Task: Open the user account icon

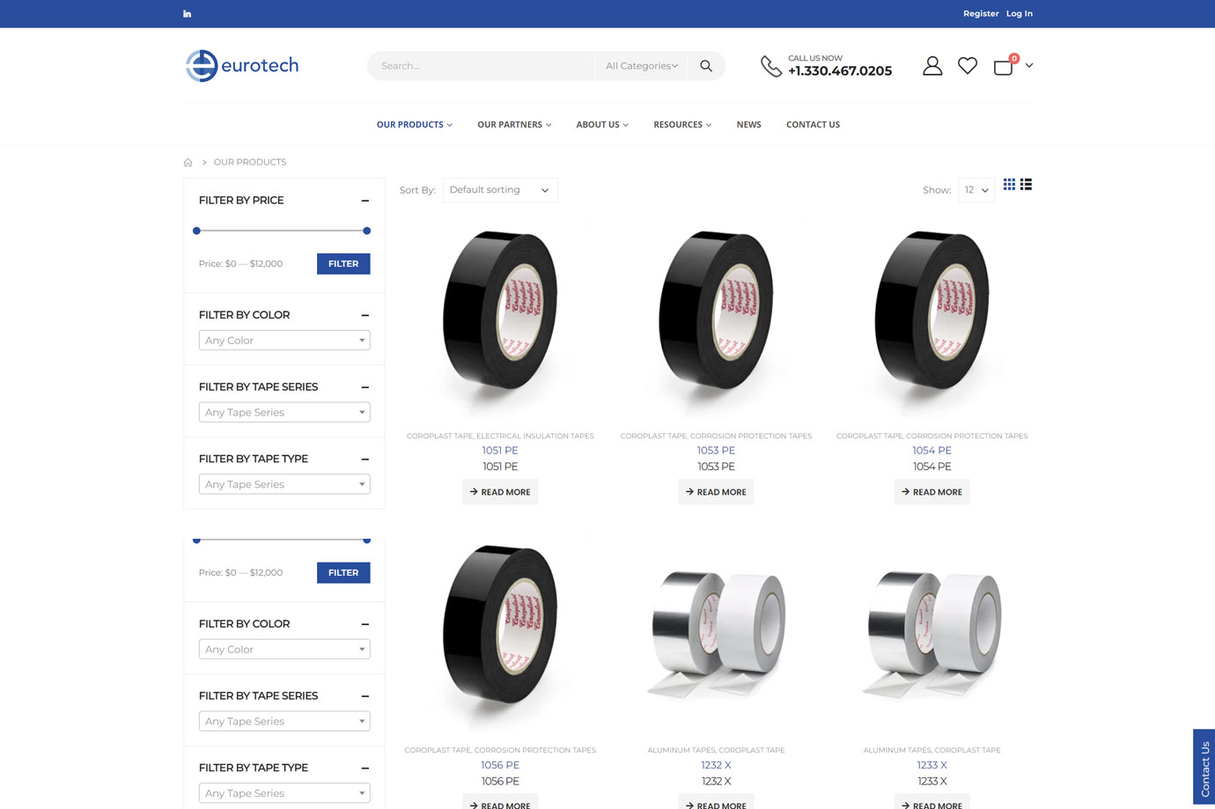Action: 932,66
